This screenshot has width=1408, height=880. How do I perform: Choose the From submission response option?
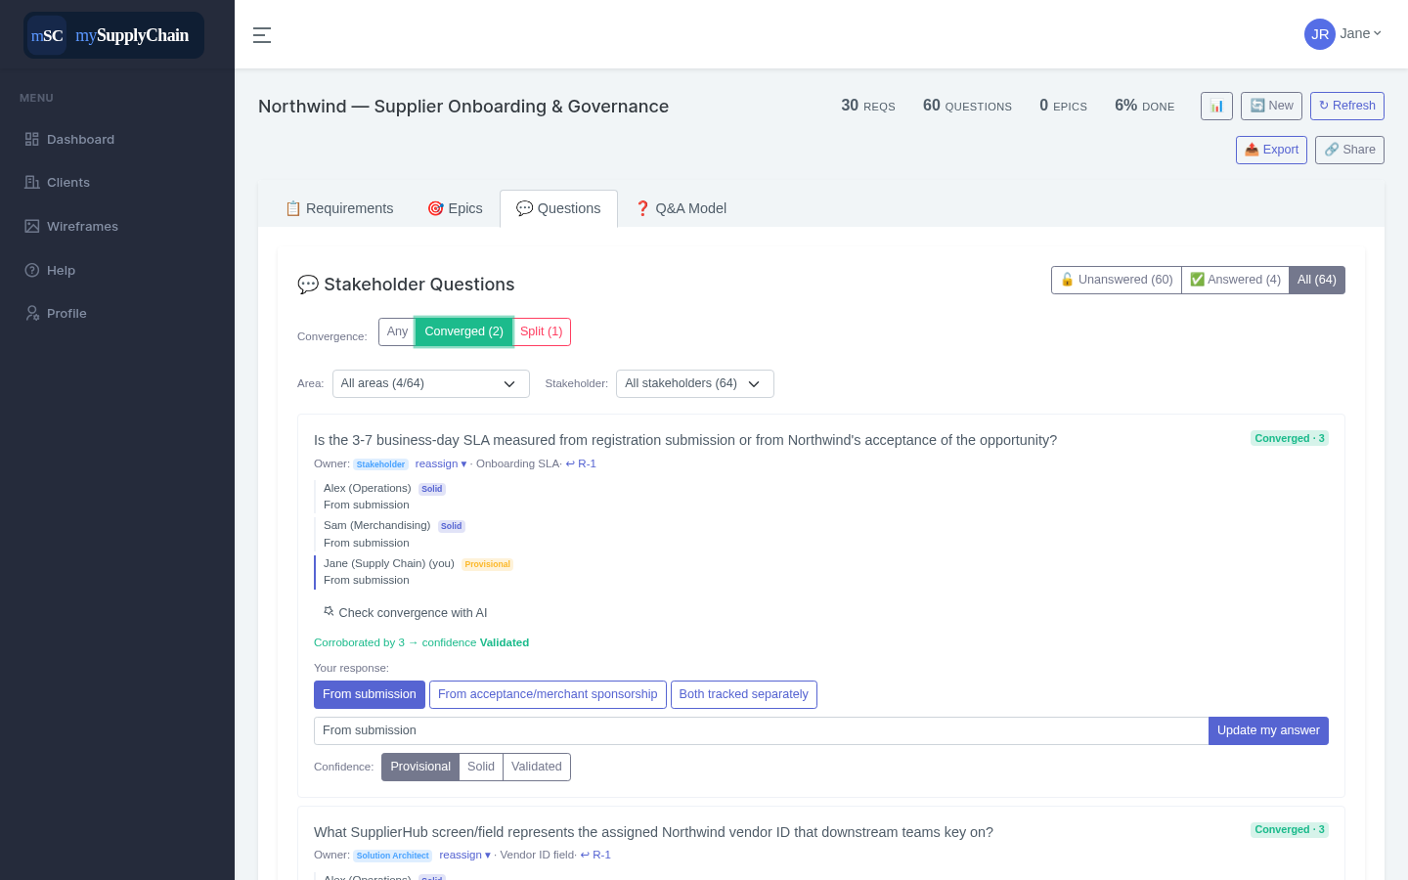coord(370,694)
